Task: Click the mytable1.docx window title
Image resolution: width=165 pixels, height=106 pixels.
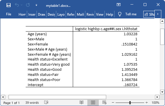Action: (58, 6)
